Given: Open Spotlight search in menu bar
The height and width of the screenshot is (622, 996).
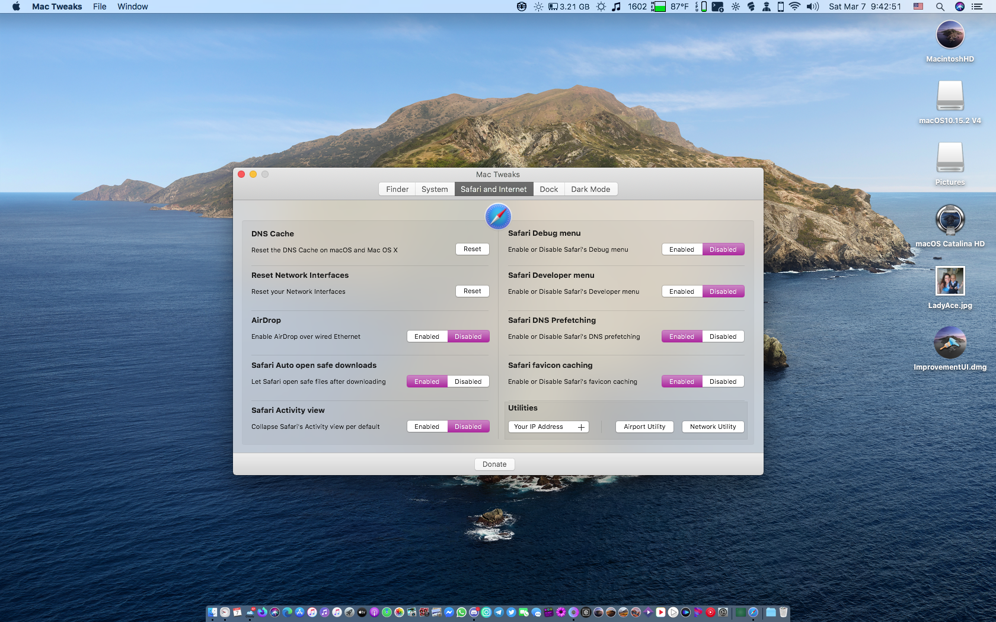Looking at the screenshot, I should coord(940,7).
